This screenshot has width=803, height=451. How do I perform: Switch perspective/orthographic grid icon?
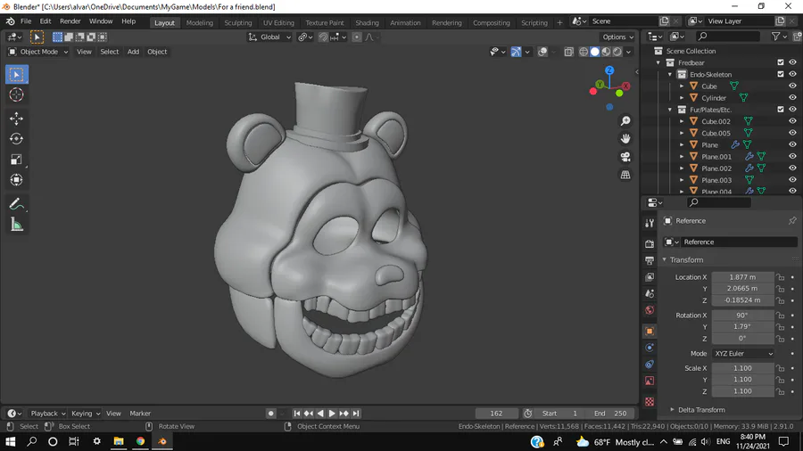pyautogui.click(x=625, y=175)
